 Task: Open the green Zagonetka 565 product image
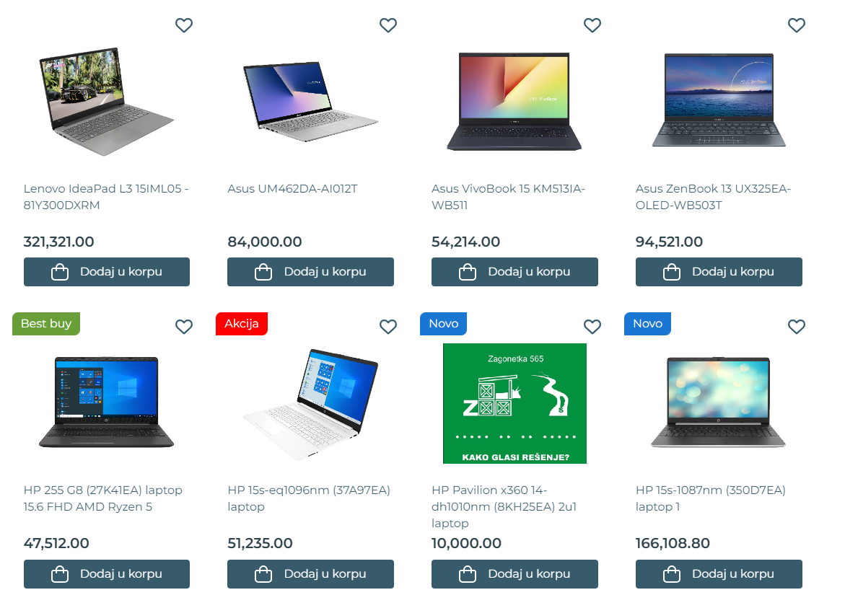click(x=515, y=403)
